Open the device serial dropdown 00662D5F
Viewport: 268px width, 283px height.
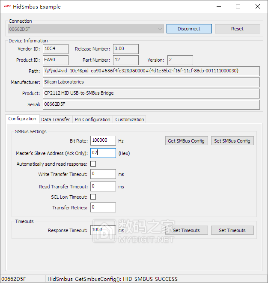coord(86,29)
